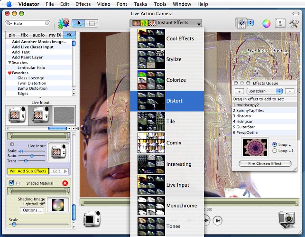305x237 pixels.
Task: Adjust the Live Input Scale slider
Action: coord(21,151)
